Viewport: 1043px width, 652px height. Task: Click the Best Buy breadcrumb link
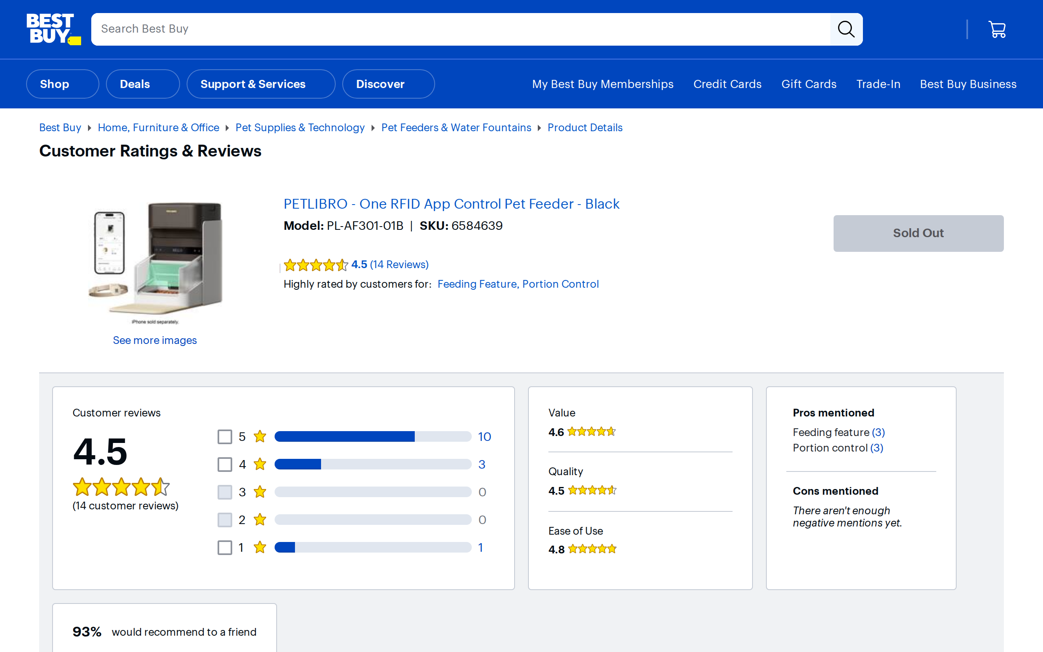point(60,128)
